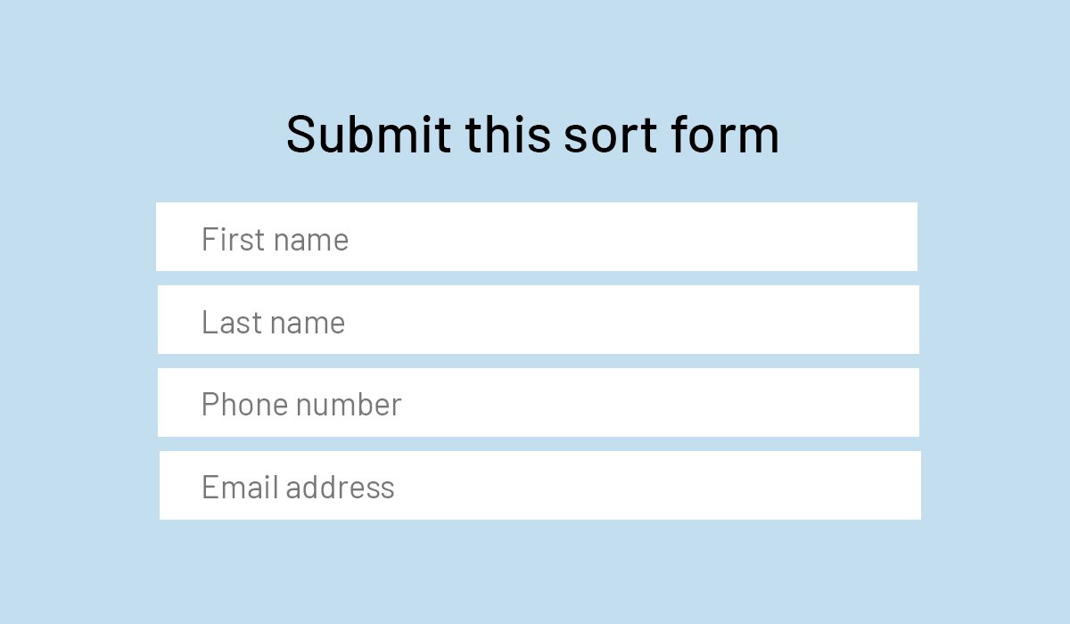Click the word 'First' in the top field
Screen dimensions: 1070x624
(x=232, y=239)
